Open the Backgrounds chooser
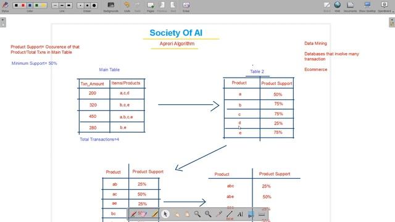The width and height of the screenshot is (395, 222). [111, 6]
